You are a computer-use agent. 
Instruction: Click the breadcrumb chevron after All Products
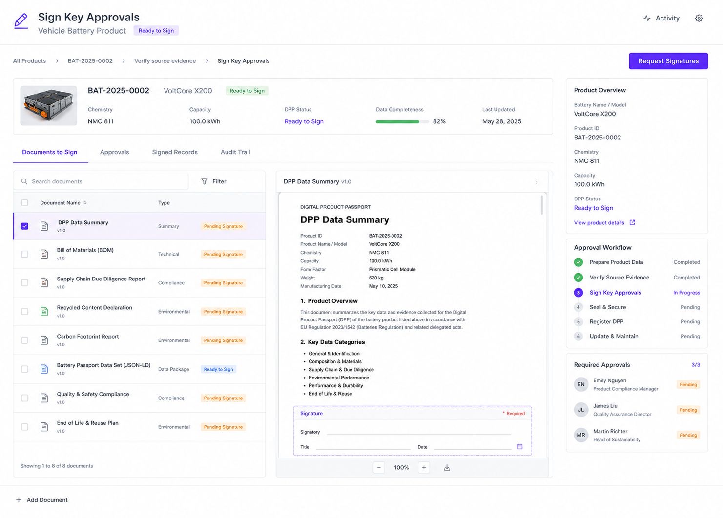[x=57, y=61]
